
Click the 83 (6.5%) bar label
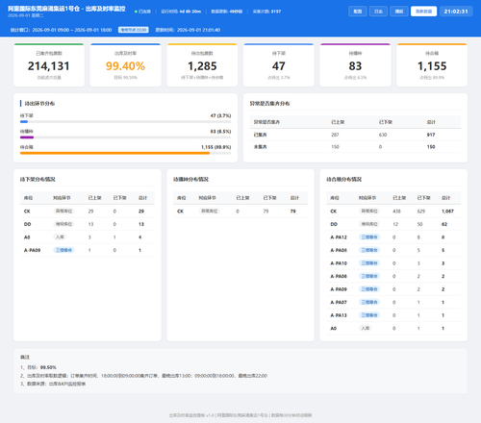[220, 132]
